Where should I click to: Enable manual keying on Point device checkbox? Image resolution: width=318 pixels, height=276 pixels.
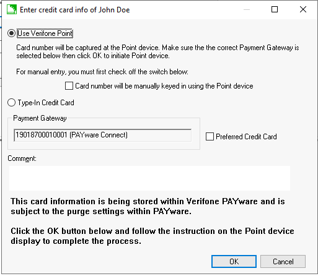tap(69, 85)
